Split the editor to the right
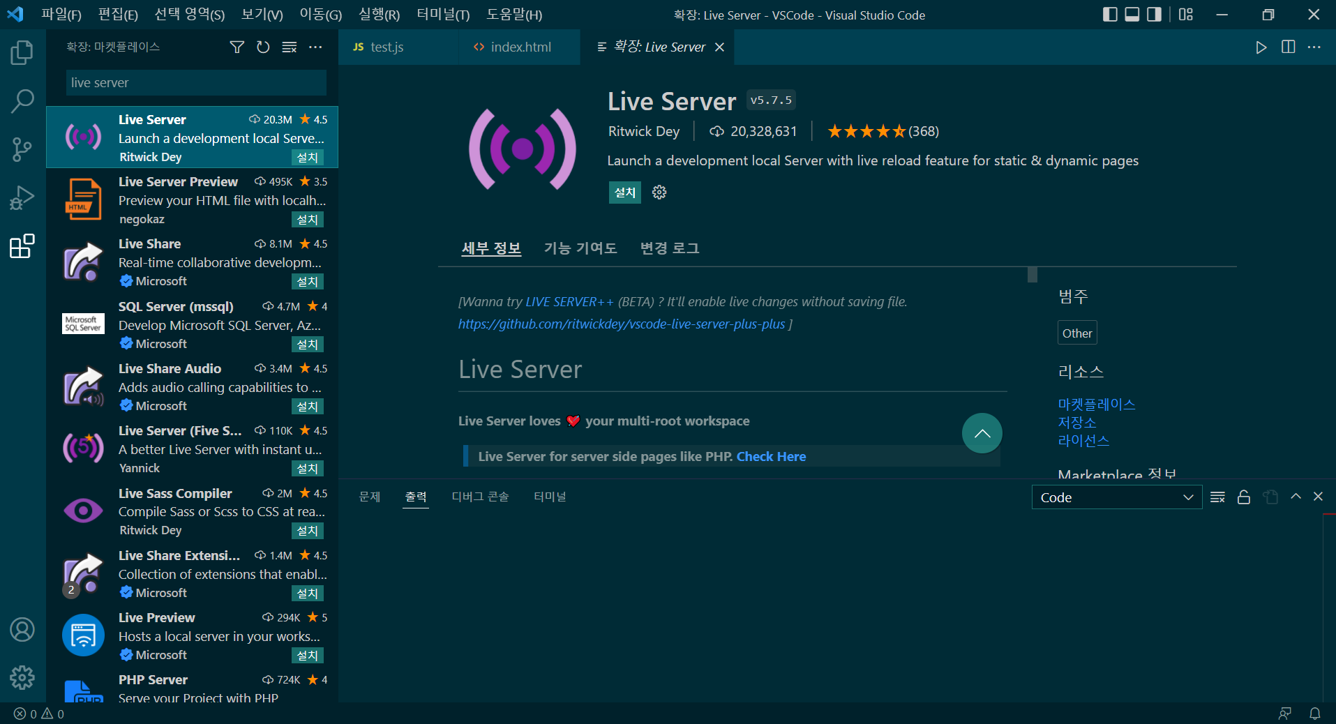 1288,47
